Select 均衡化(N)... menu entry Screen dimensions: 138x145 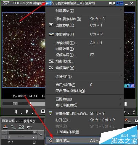(85, 61)
